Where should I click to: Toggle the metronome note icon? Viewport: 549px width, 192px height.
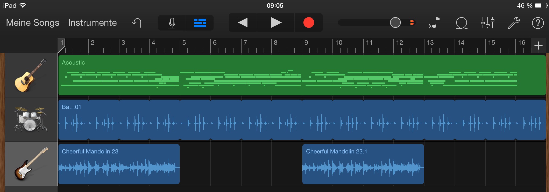coord(434,23)
